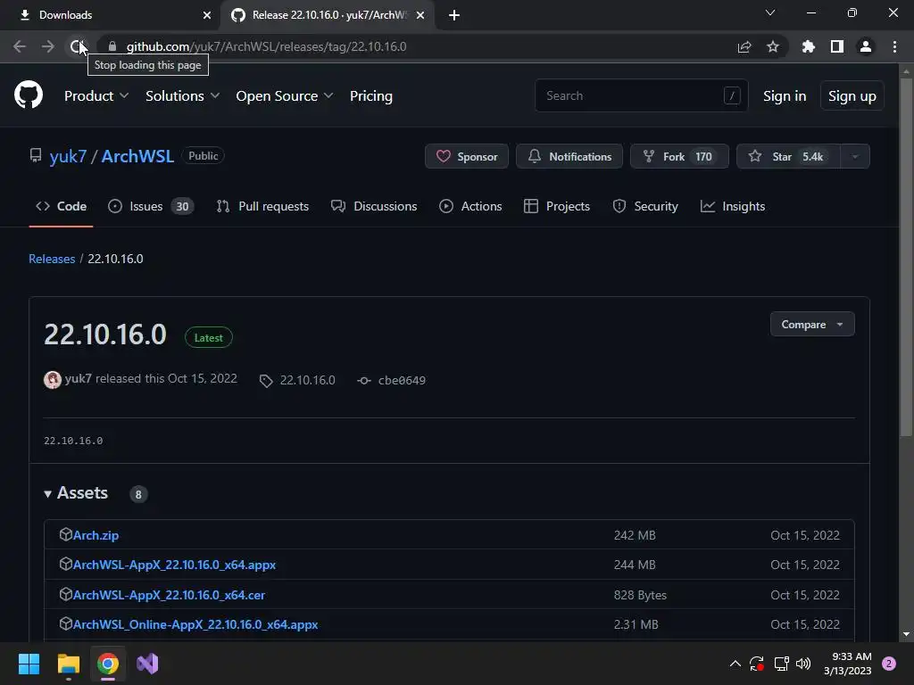
Task: Close the ArchWSL release tab
Action: 420,15
